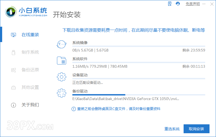Viewport: 216px width, 137px height.
Task: Open the 免责声明 disclaimer link
Action: pyautogui.click(x=193, y=4)
